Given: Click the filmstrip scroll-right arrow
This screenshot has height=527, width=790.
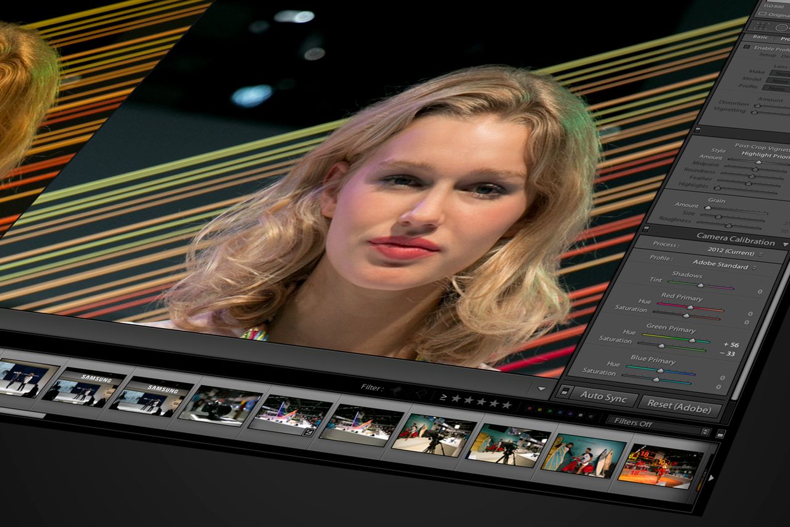Looking at the screenshot, I should click(x=711, y=477).
